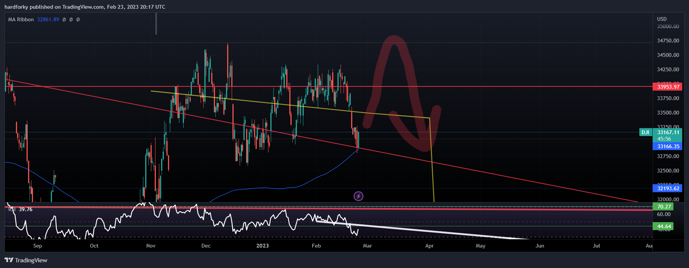Image resolution: width=689 pixels, height=268 pixels.
Task: Click the MA Ribbon value 32861.89
Action: [x=48, y=19]
